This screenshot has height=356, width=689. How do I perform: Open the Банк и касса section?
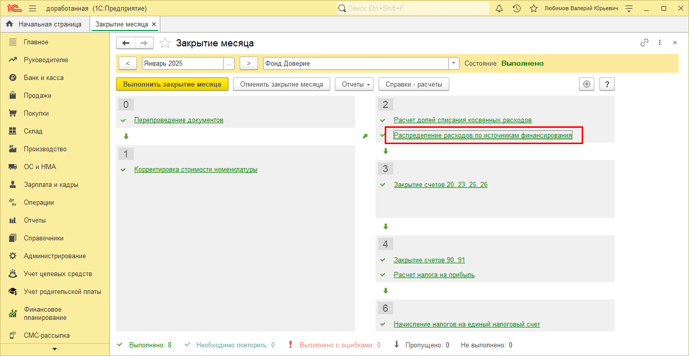[43, 78]
